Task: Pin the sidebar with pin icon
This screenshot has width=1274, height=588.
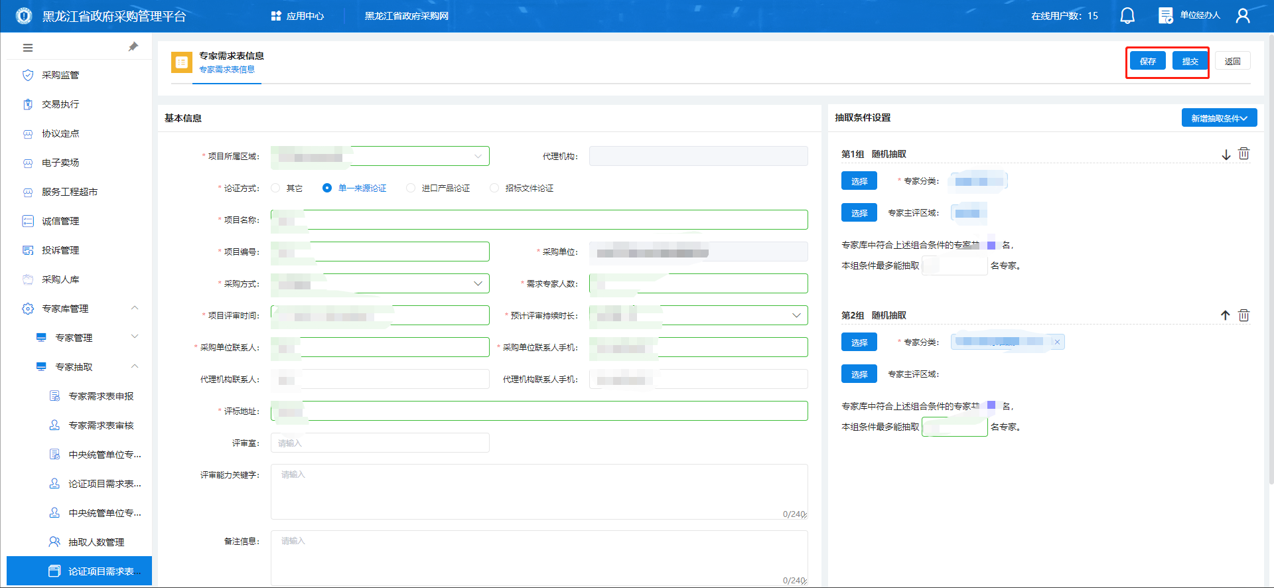Action: [x=133, y=46]
